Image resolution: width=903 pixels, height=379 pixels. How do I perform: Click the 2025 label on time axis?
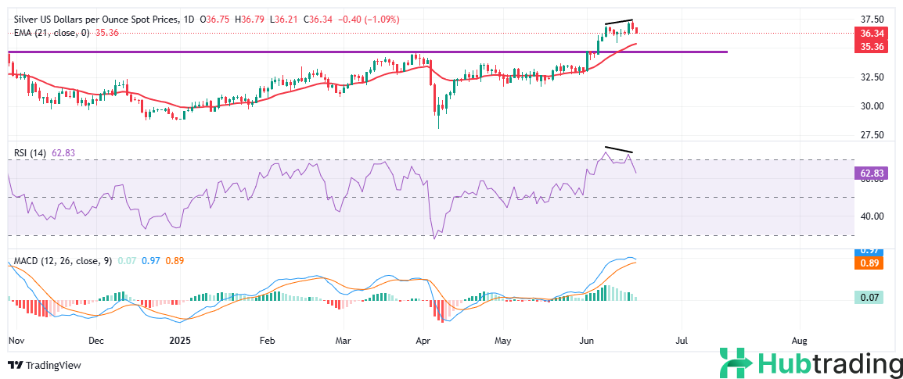tap(180, 341)
